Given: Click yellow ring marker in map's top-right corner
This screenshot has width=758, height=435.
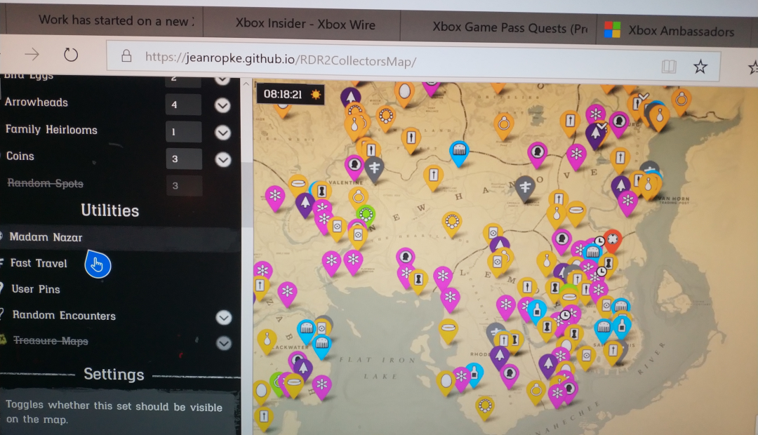Looking at the screenshot, I should (x=681, y=101).
